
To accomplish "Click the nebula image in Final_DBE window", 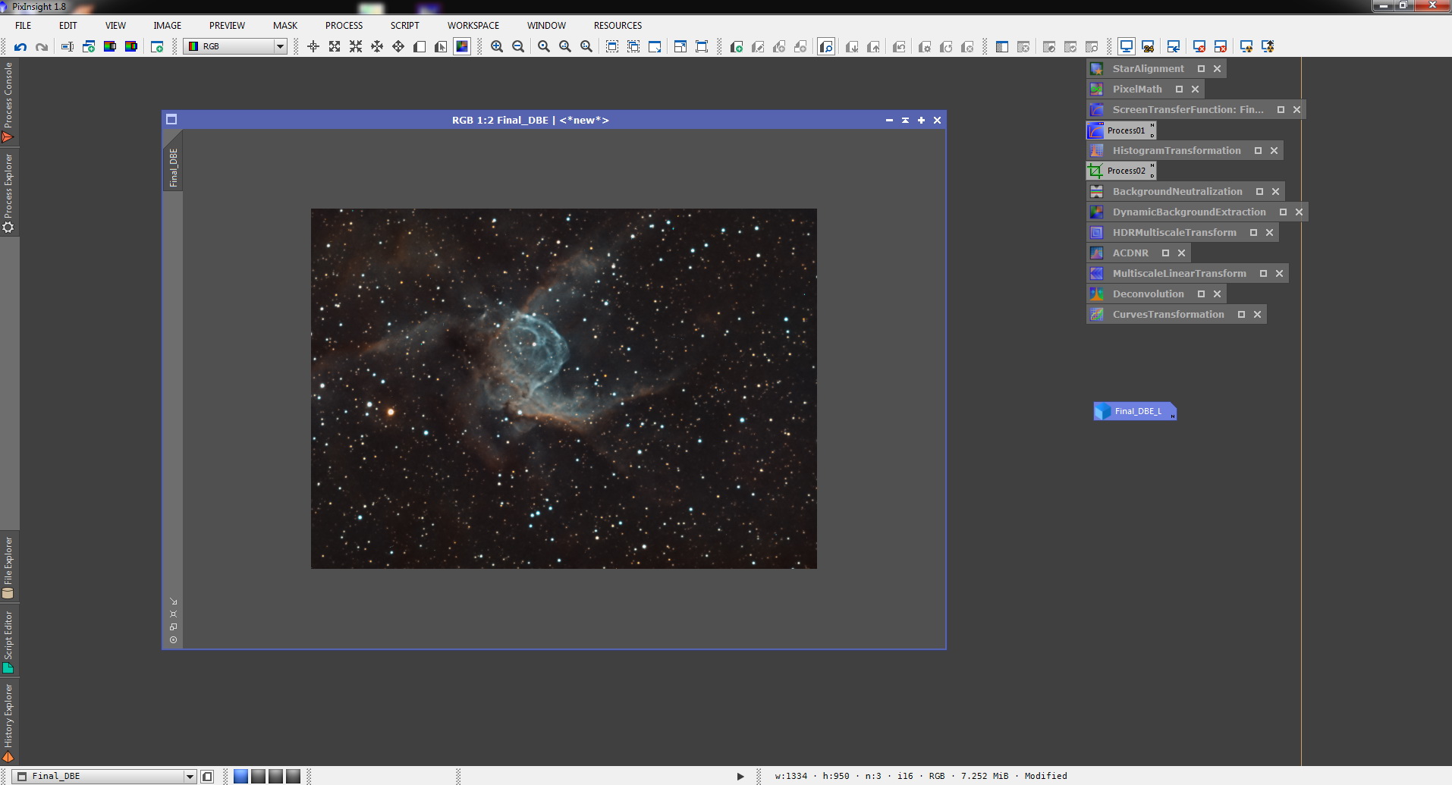I will click(x=564, y=388).
